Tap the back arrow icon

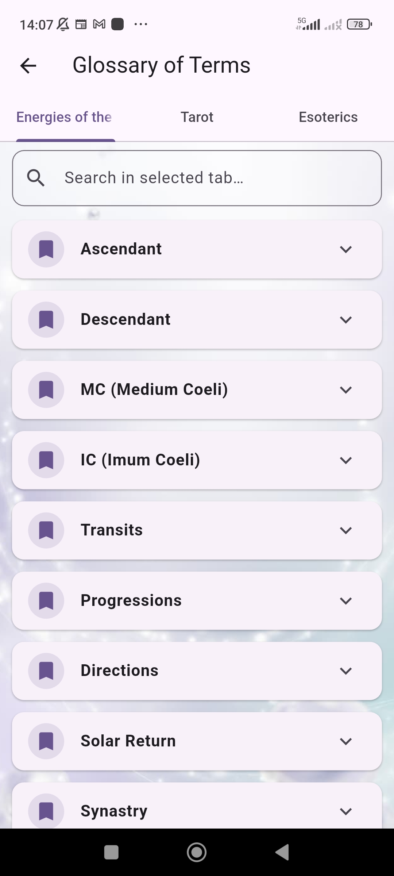point(28,66)
